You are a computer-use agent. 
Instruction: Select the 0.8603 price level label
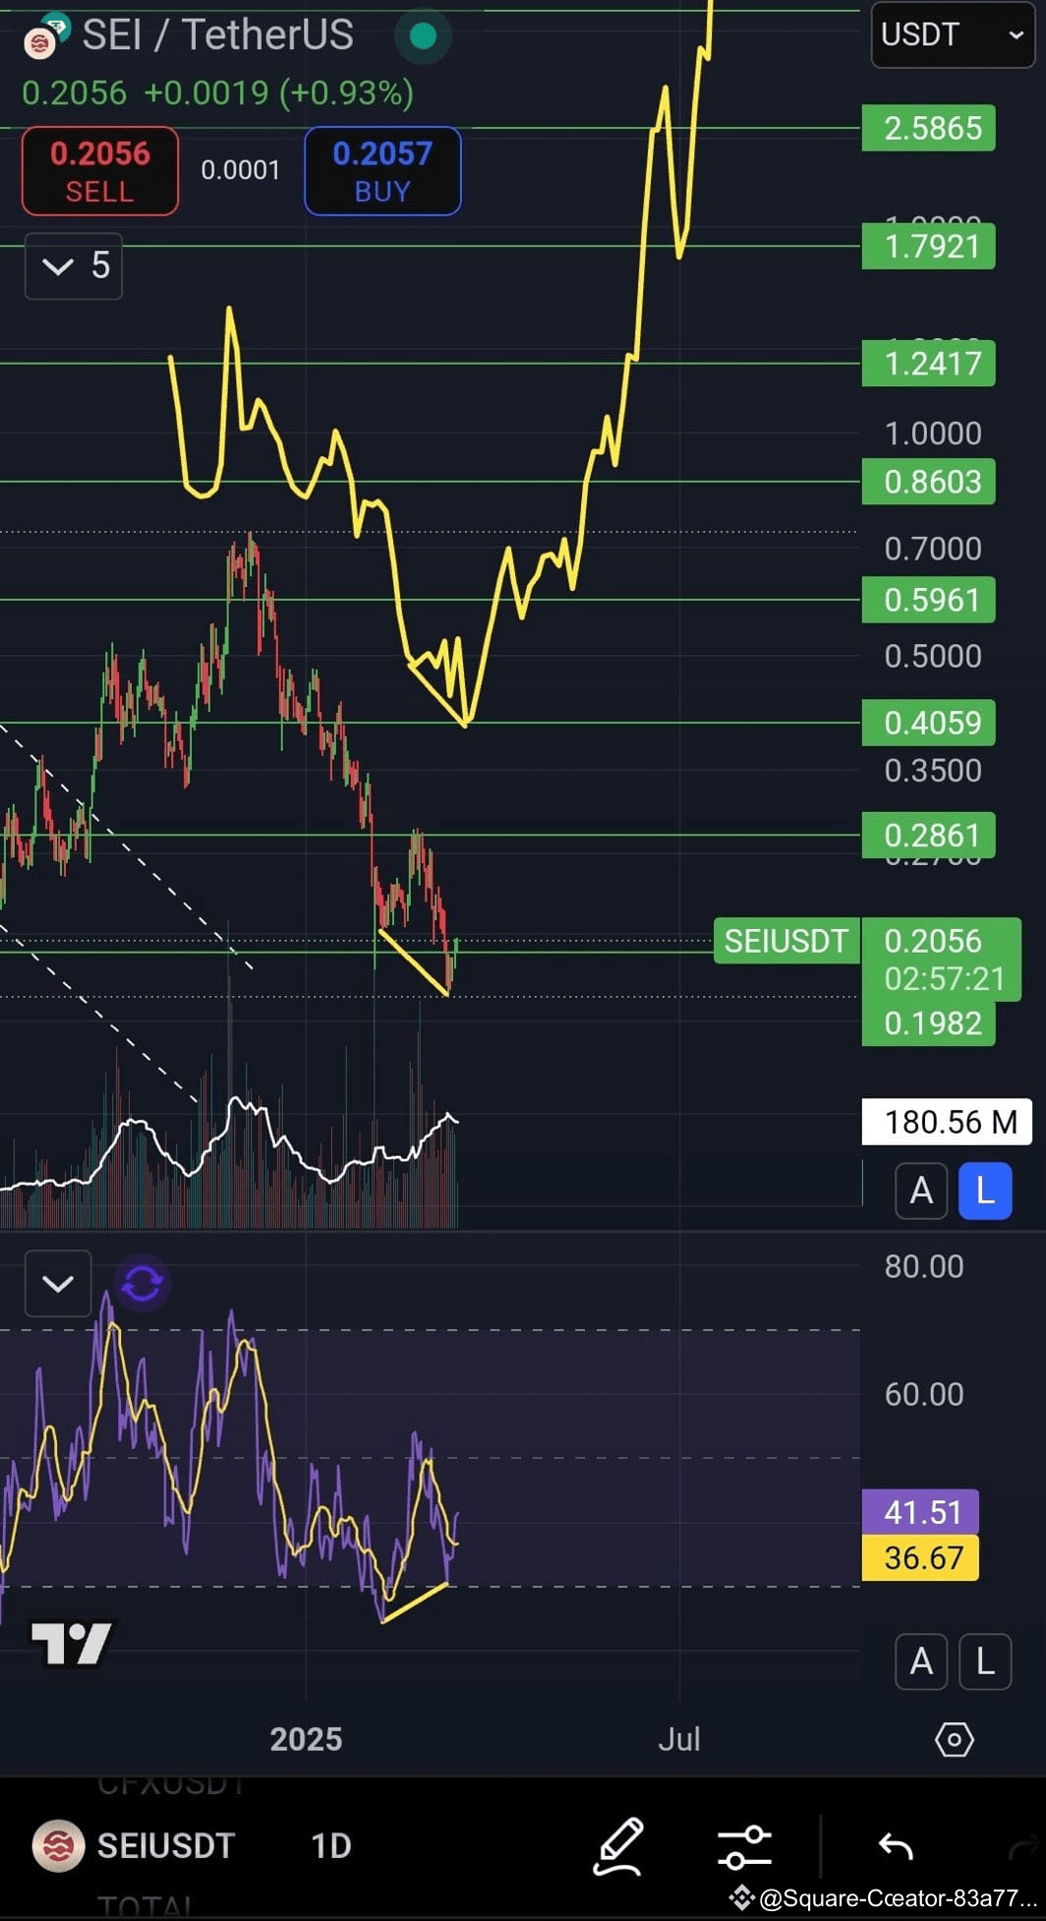(x=929, y=482)
